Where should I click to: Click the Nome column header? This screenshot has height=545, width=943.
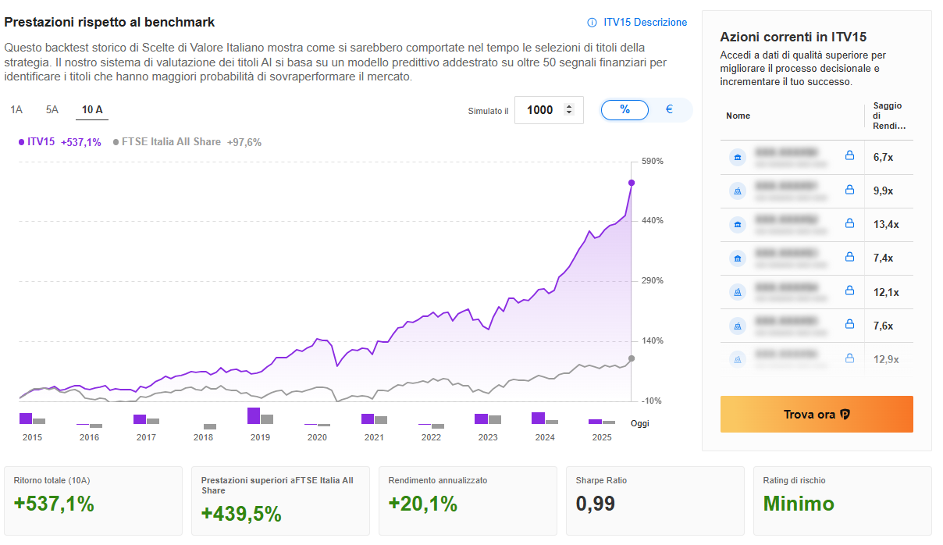point(738,116)
